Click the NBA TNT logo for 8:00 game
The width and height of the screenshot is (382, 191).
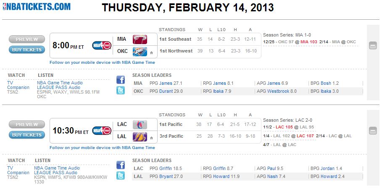[101, 45]
